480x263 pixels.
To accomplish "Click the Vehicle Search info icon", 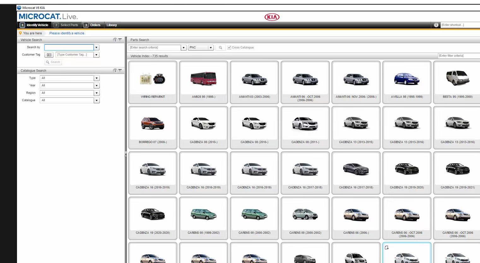I will coord(115,40).
